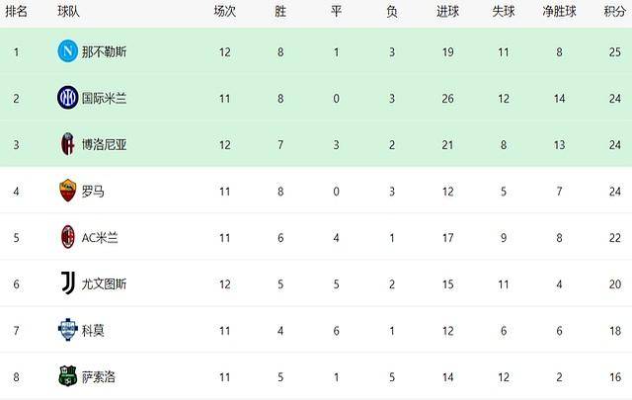Click the 进球 column header

tap(446, 13)
